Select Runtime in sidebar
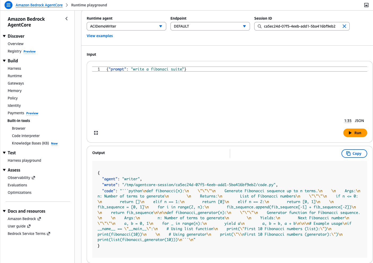 pyautogui.click(x=15, y=76)
